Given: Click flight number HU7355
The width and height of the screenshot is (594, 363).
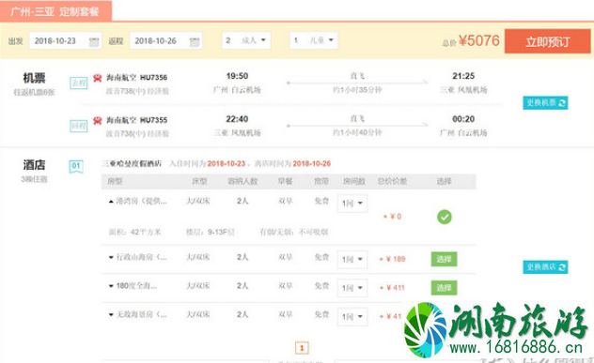Looking at the screenshot, I should coord(153,120).
